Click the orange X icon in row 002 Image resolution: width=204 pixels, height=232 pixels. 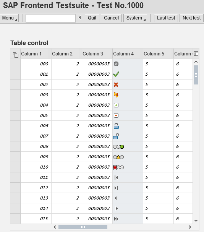tap(116, 84)
